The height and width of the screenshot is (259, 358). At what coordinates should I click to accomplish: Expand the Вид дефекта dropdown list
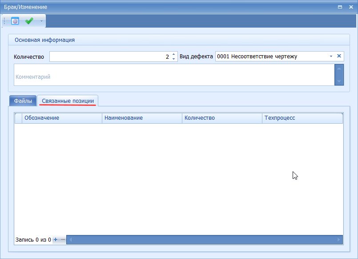click(x=330, y=57)
